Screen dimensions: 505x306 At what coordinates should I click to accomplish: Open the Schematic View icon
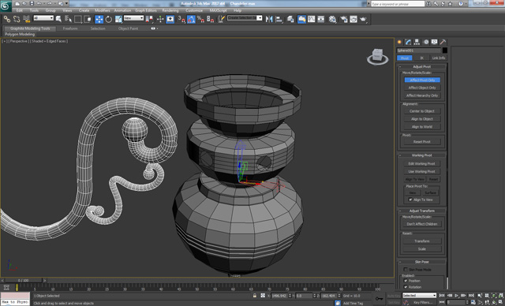pyautogui.click(x=321, y=19)
